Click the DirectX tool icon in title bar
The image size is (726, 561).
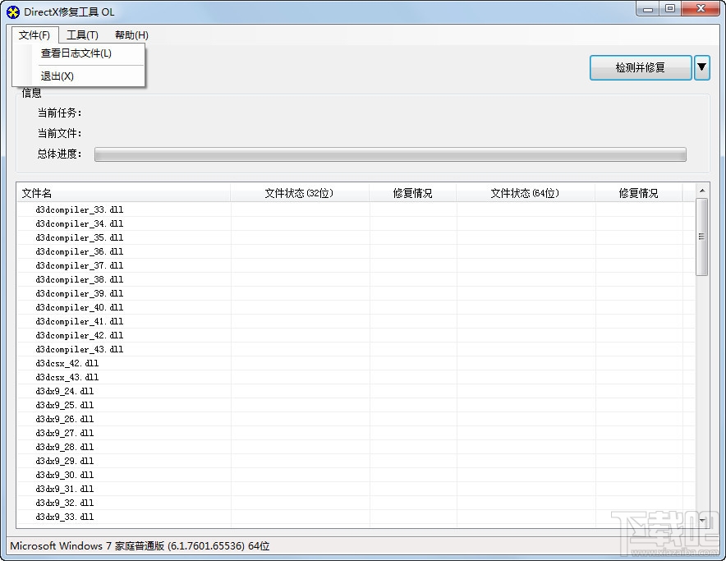(x=11, y=11)
